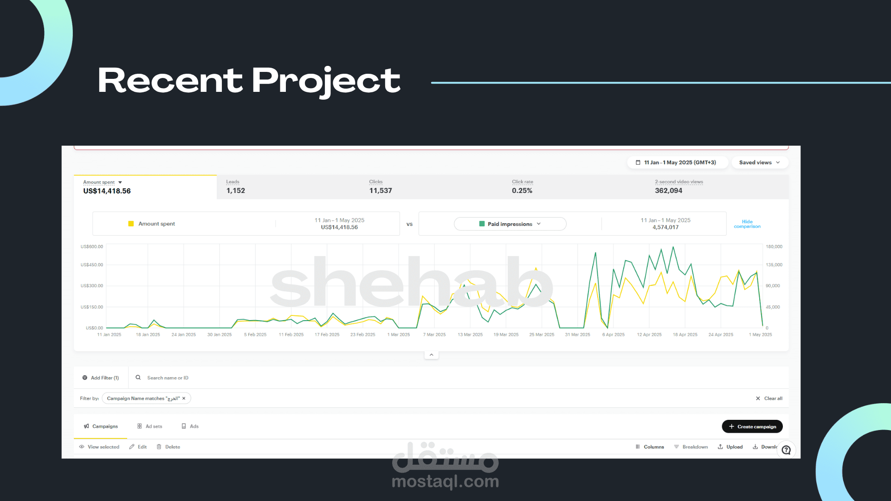The image size is (891, 501).
Task: Open the Amount spent metric dropdown arrow
Action: pos(120,182)
